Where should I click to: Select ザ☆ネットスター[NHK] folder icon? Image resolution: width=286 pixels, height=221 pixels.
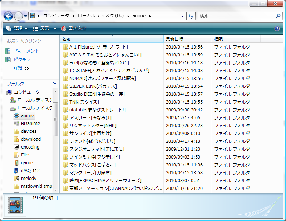[65, 126]
